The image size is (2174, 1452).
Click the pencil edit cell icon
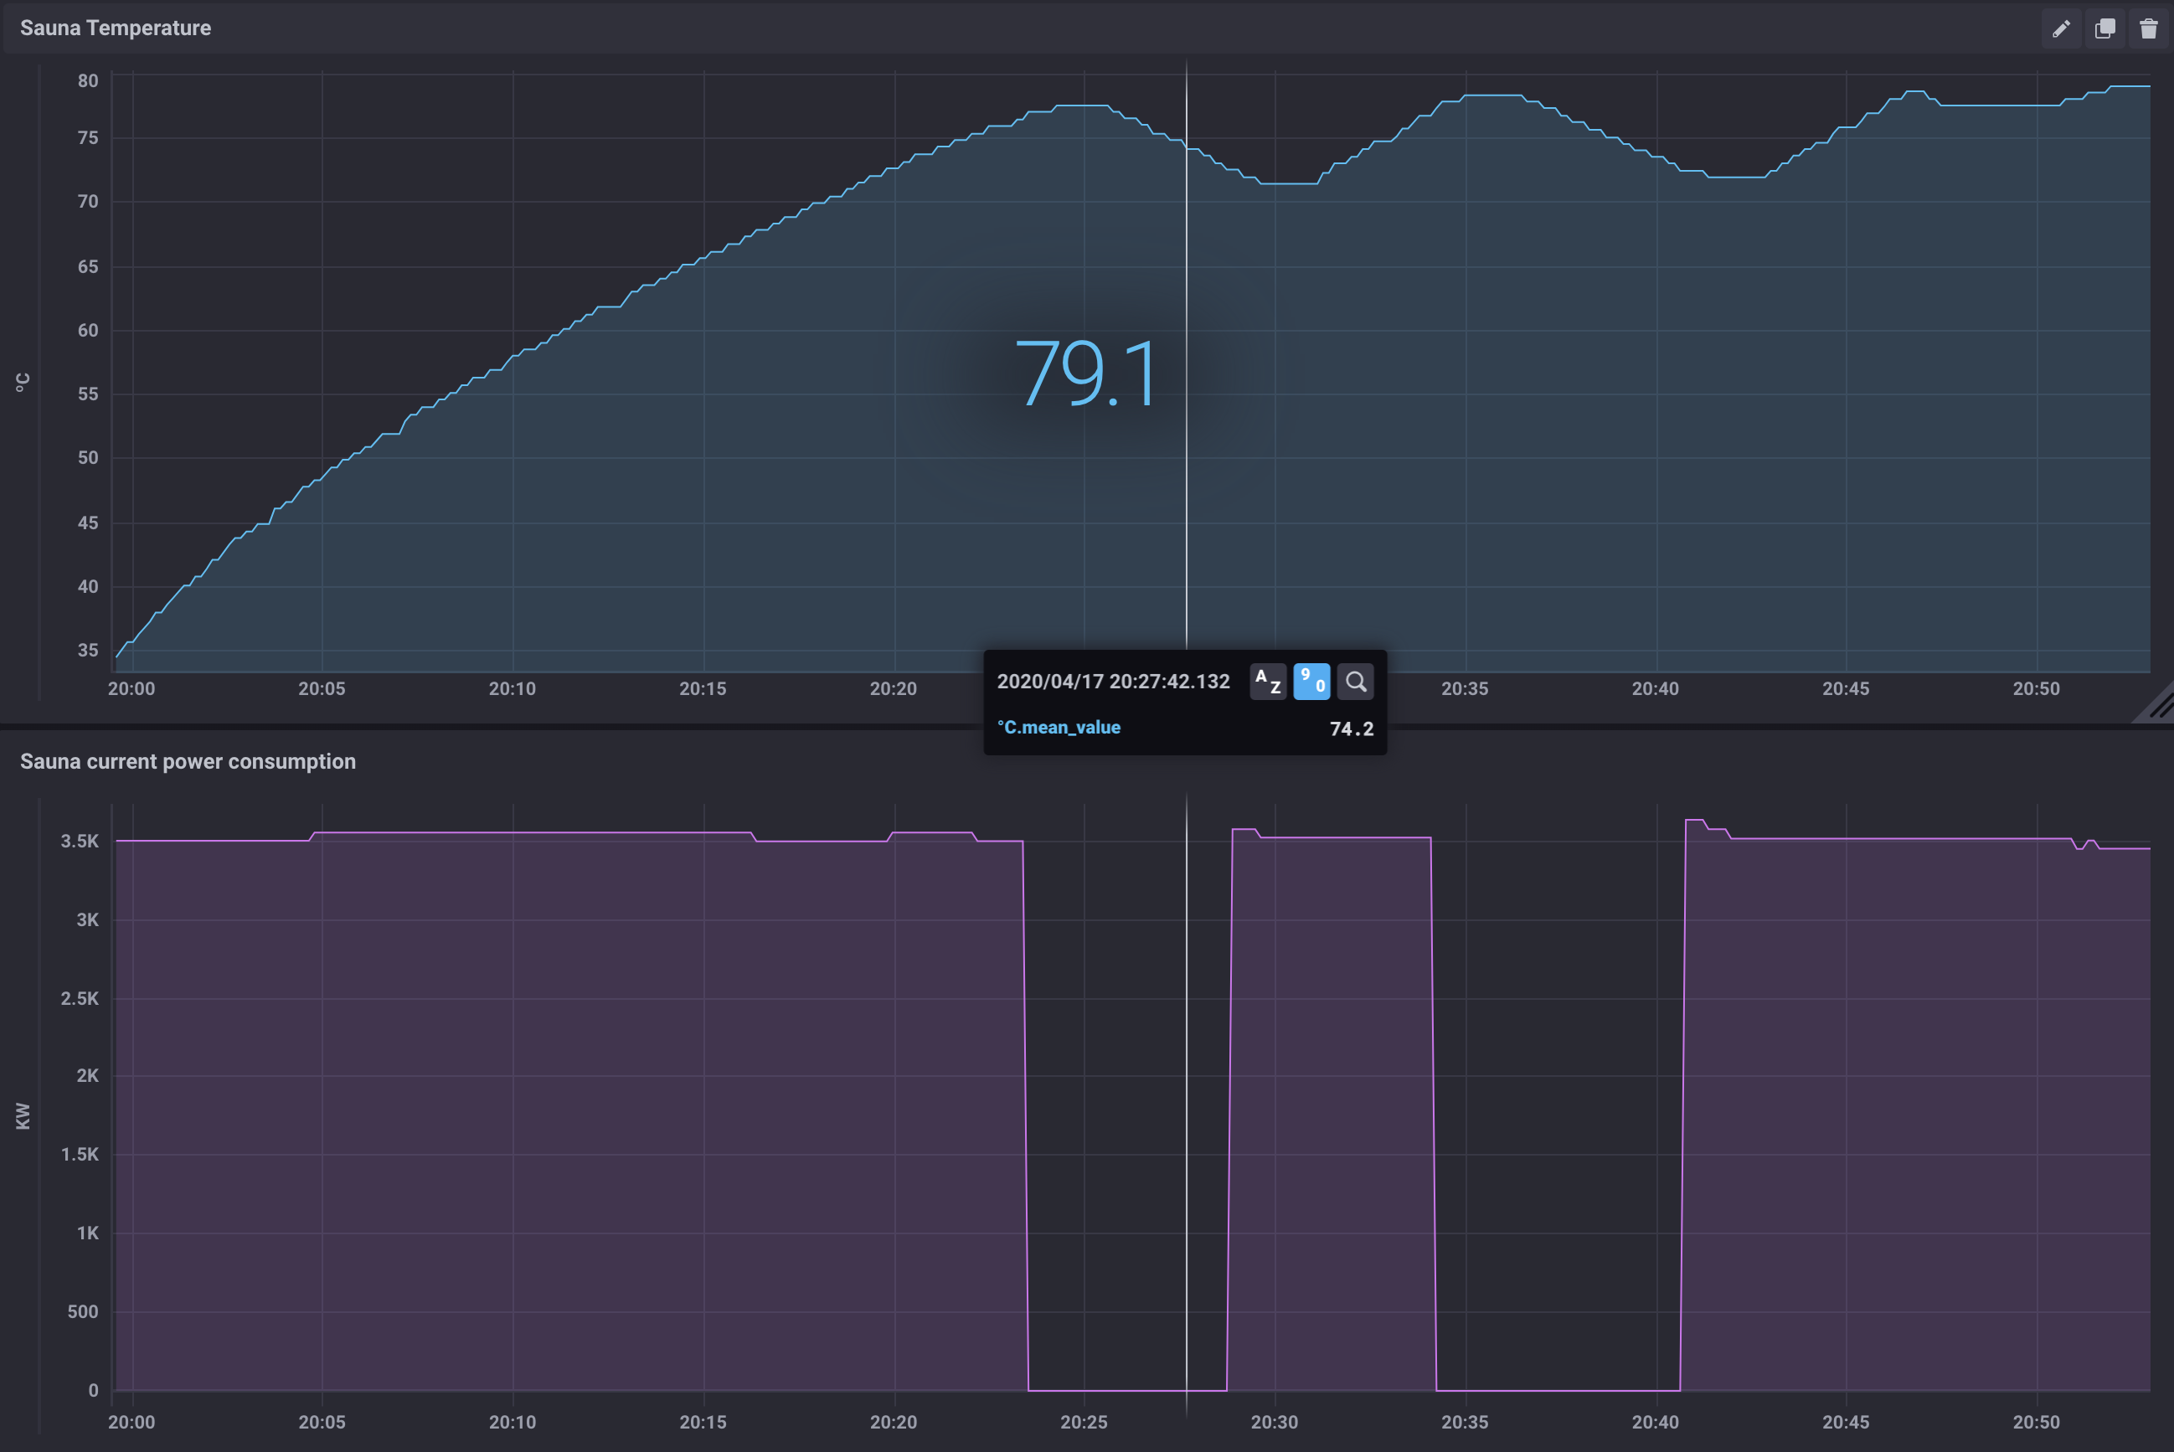pyautogui.click(x=2060, y=28)
